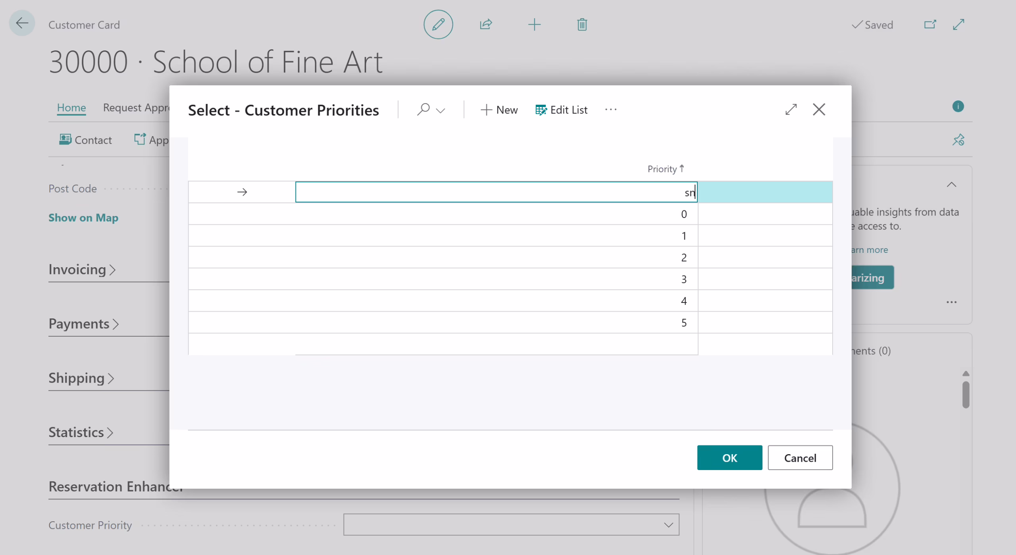The height and width of the screenshot is (555, 1016).
Task: Click the trash delete icon
Action: tap(582, 25)
